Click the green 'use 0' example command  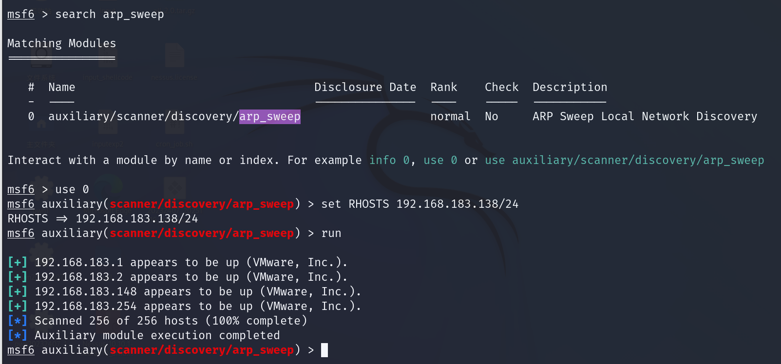(440, 160)
